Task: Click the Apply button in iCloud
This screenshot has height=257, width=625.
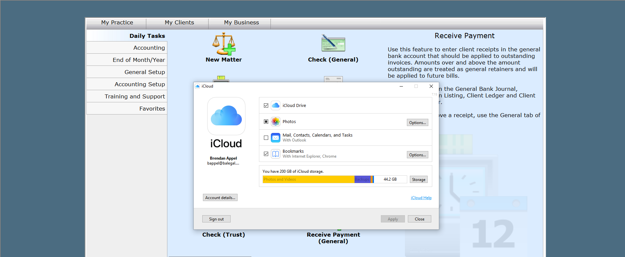Action: (x=393, y=219)
